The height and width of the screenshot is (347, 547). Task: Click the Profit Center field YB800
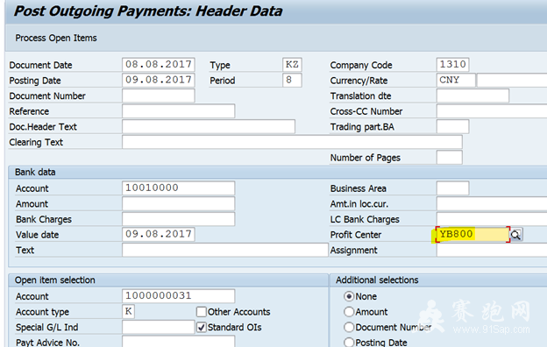click(472, 234)
